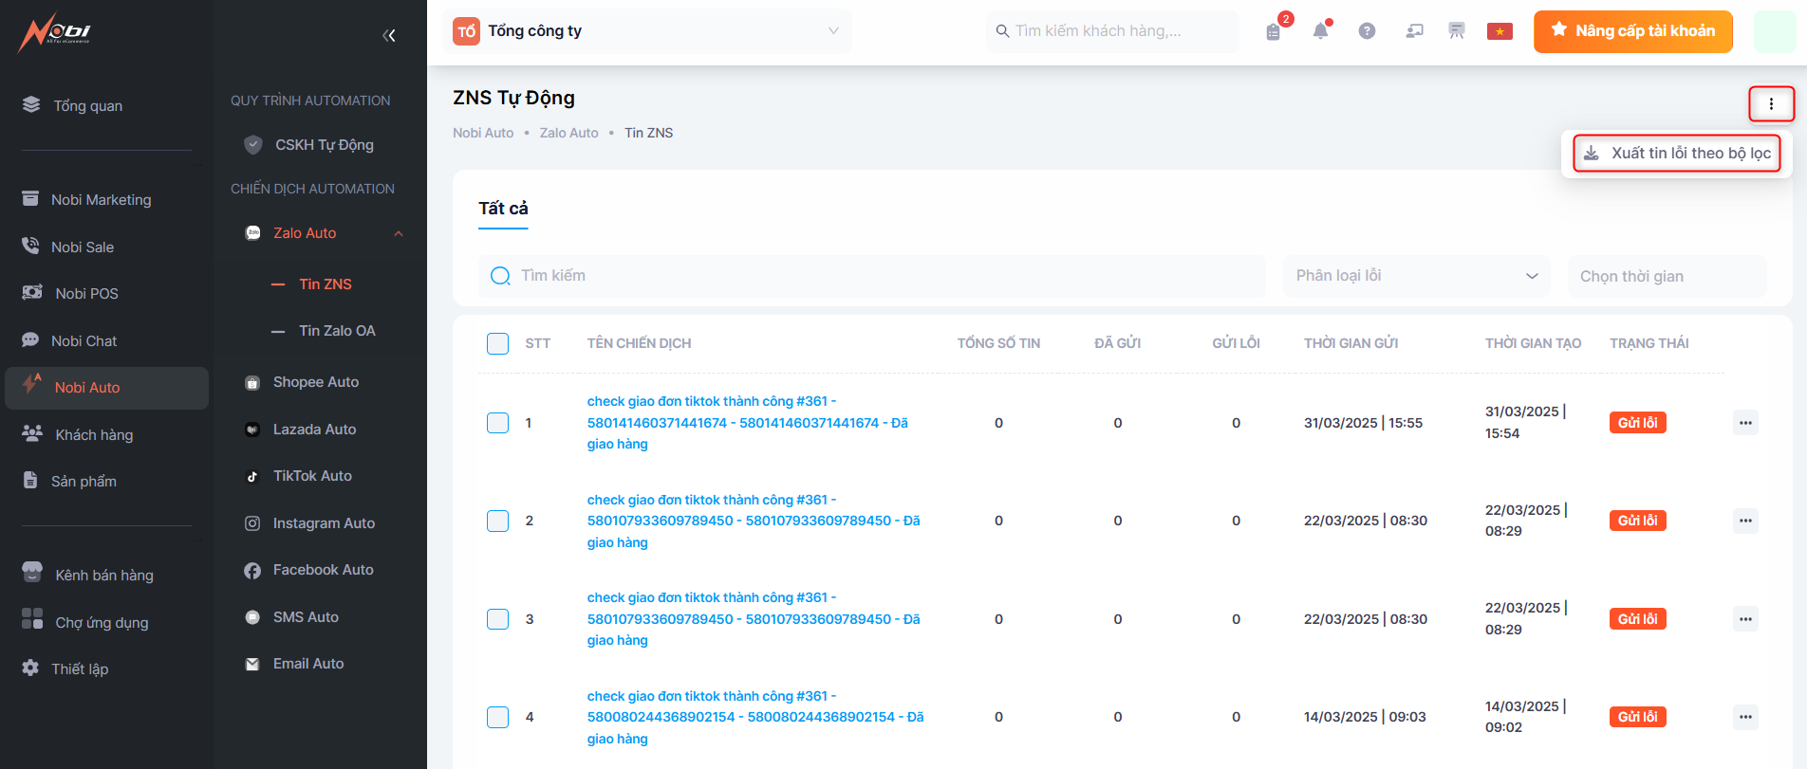Click Nâng cấp tài khoản button

1632,31
